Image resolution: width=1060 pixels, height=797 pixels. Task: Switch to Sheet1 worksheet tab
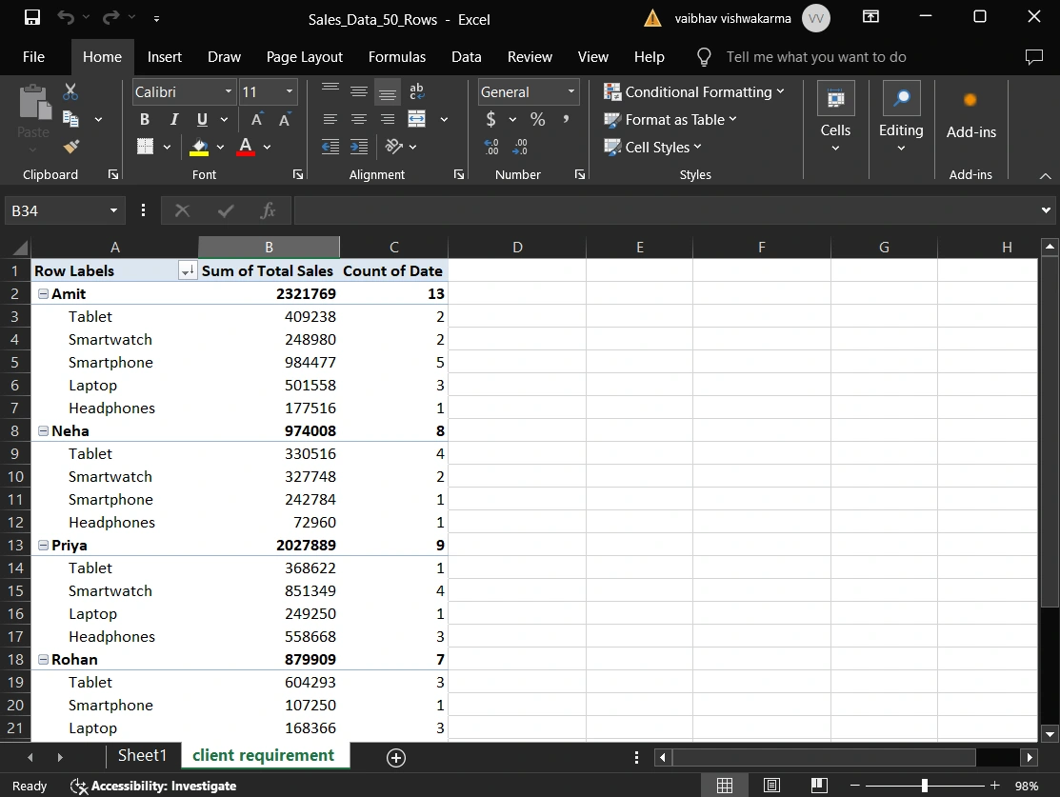click(x=142, y=755)
